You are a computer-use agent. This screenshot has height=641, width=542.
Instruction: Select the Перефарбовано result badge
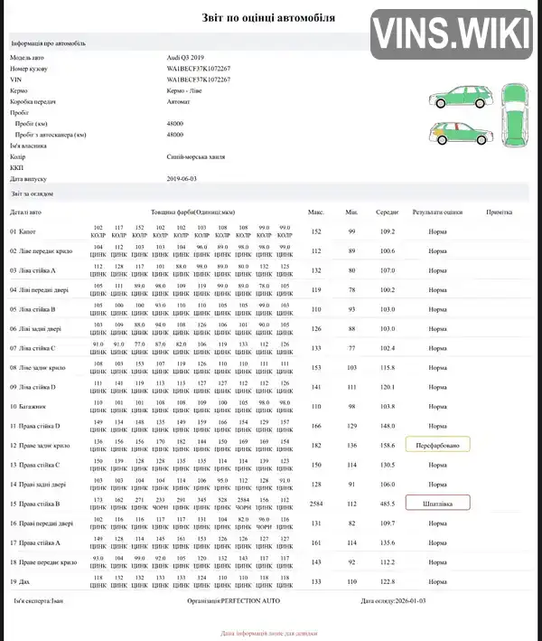tap(437, 445)
